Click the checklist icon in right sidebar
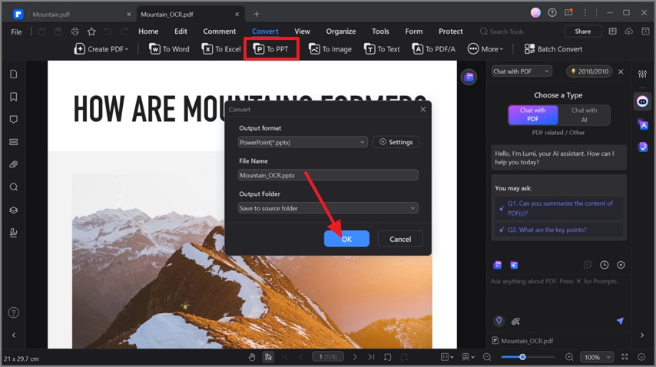This screenshot has height=367, width=656. 642,147
